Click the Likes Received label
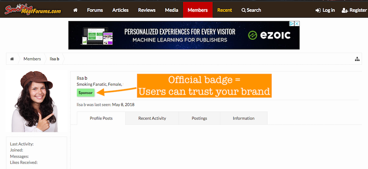The image size is (368, 169). (x=24, y=162)
